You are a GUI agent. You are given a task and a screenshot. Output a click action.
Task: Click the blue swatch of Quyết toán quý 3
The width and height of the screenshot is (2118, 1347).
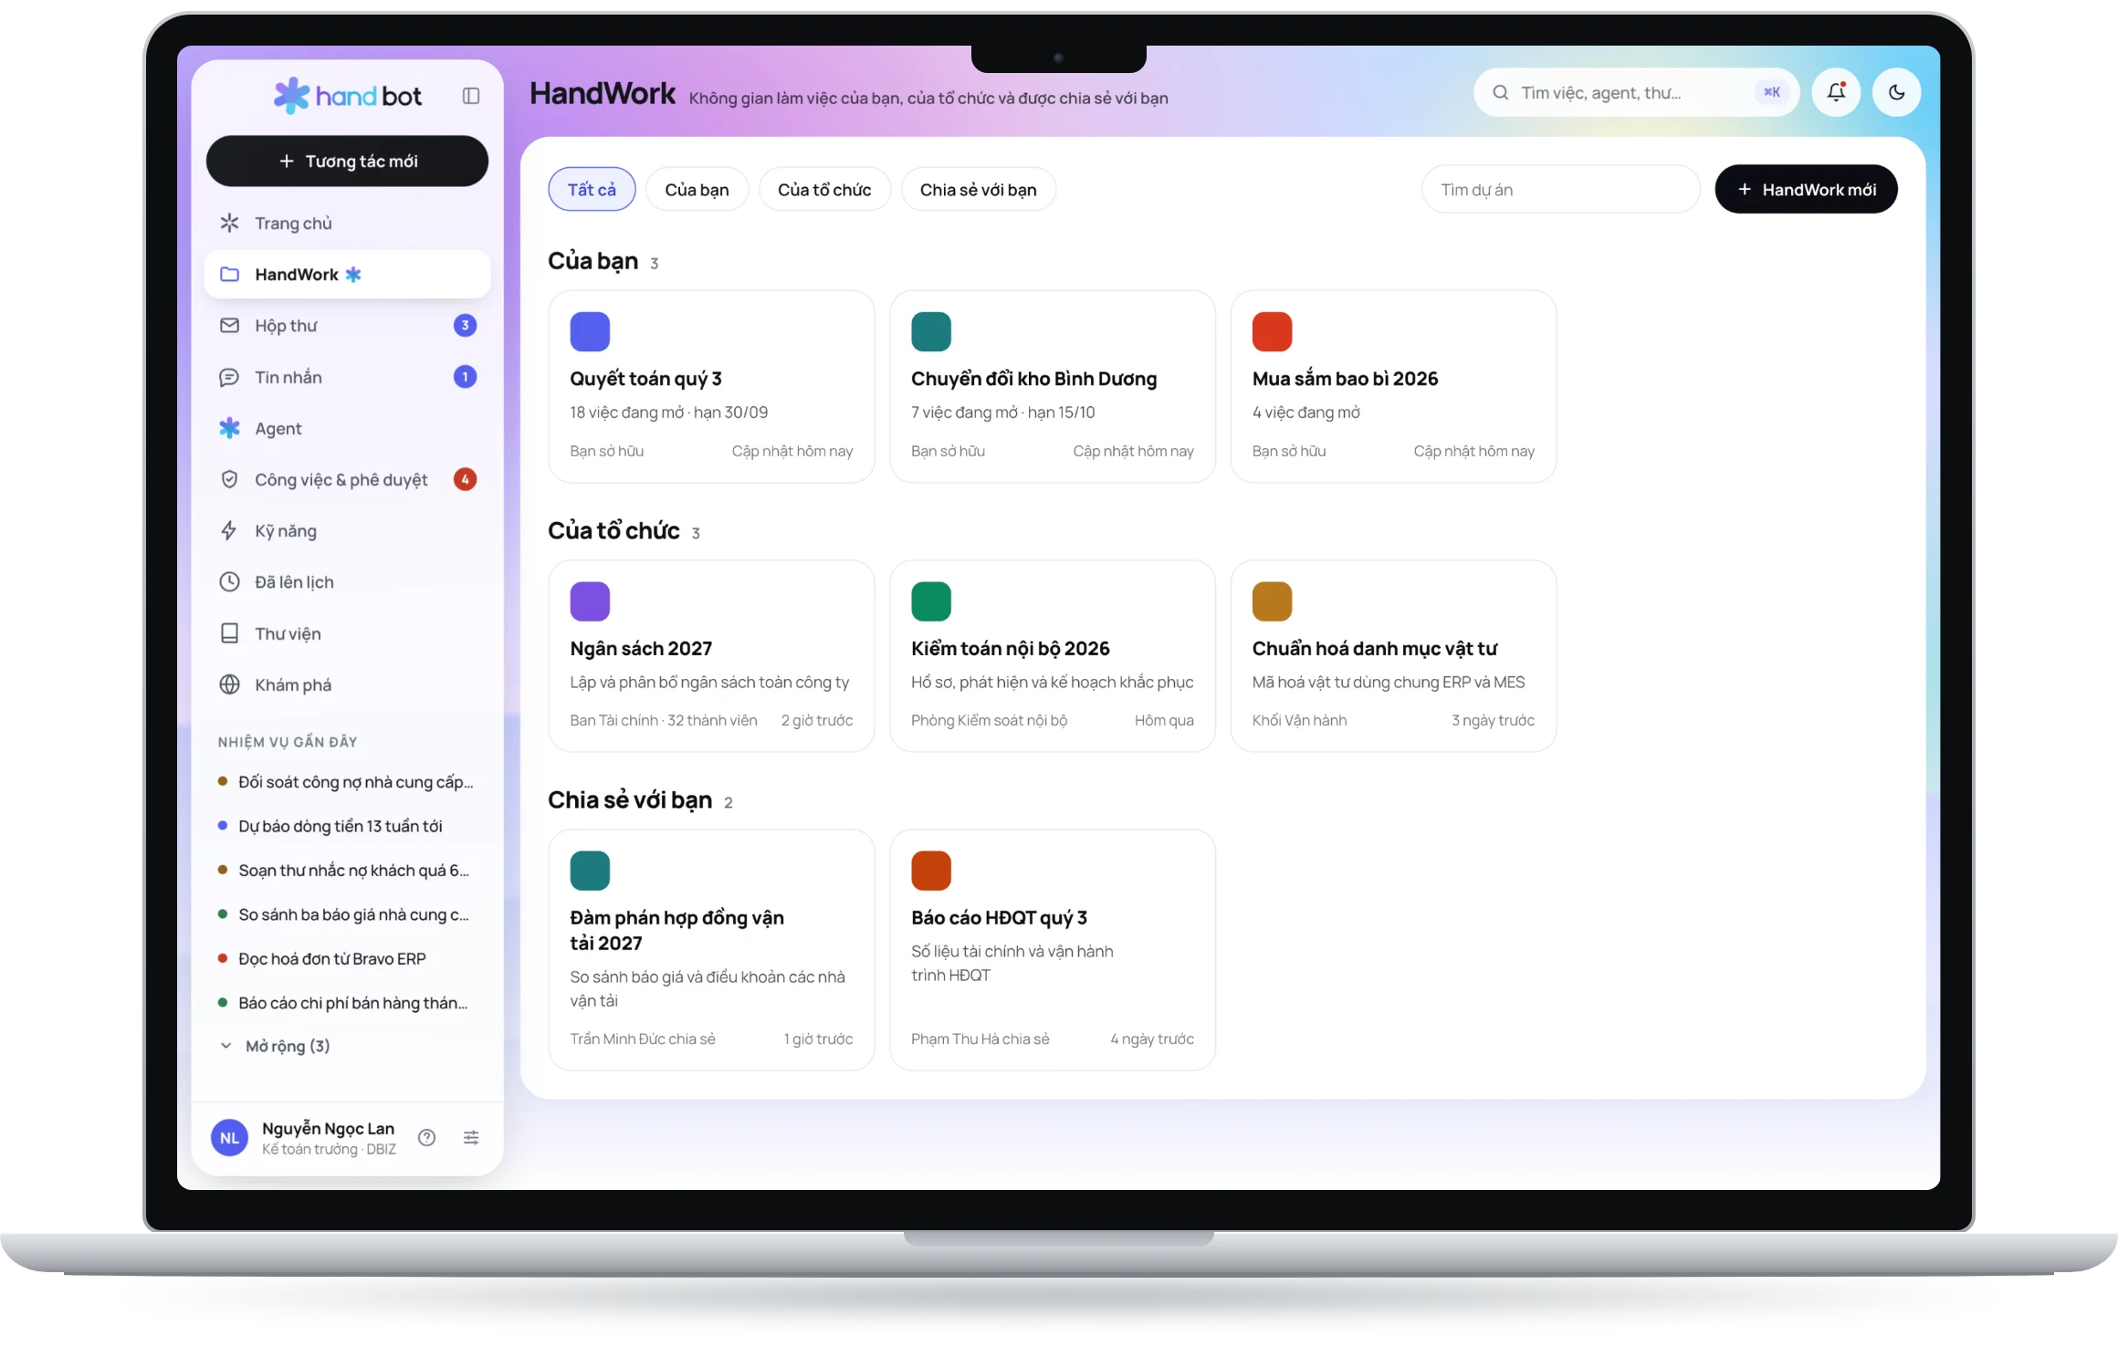(590, 331)
